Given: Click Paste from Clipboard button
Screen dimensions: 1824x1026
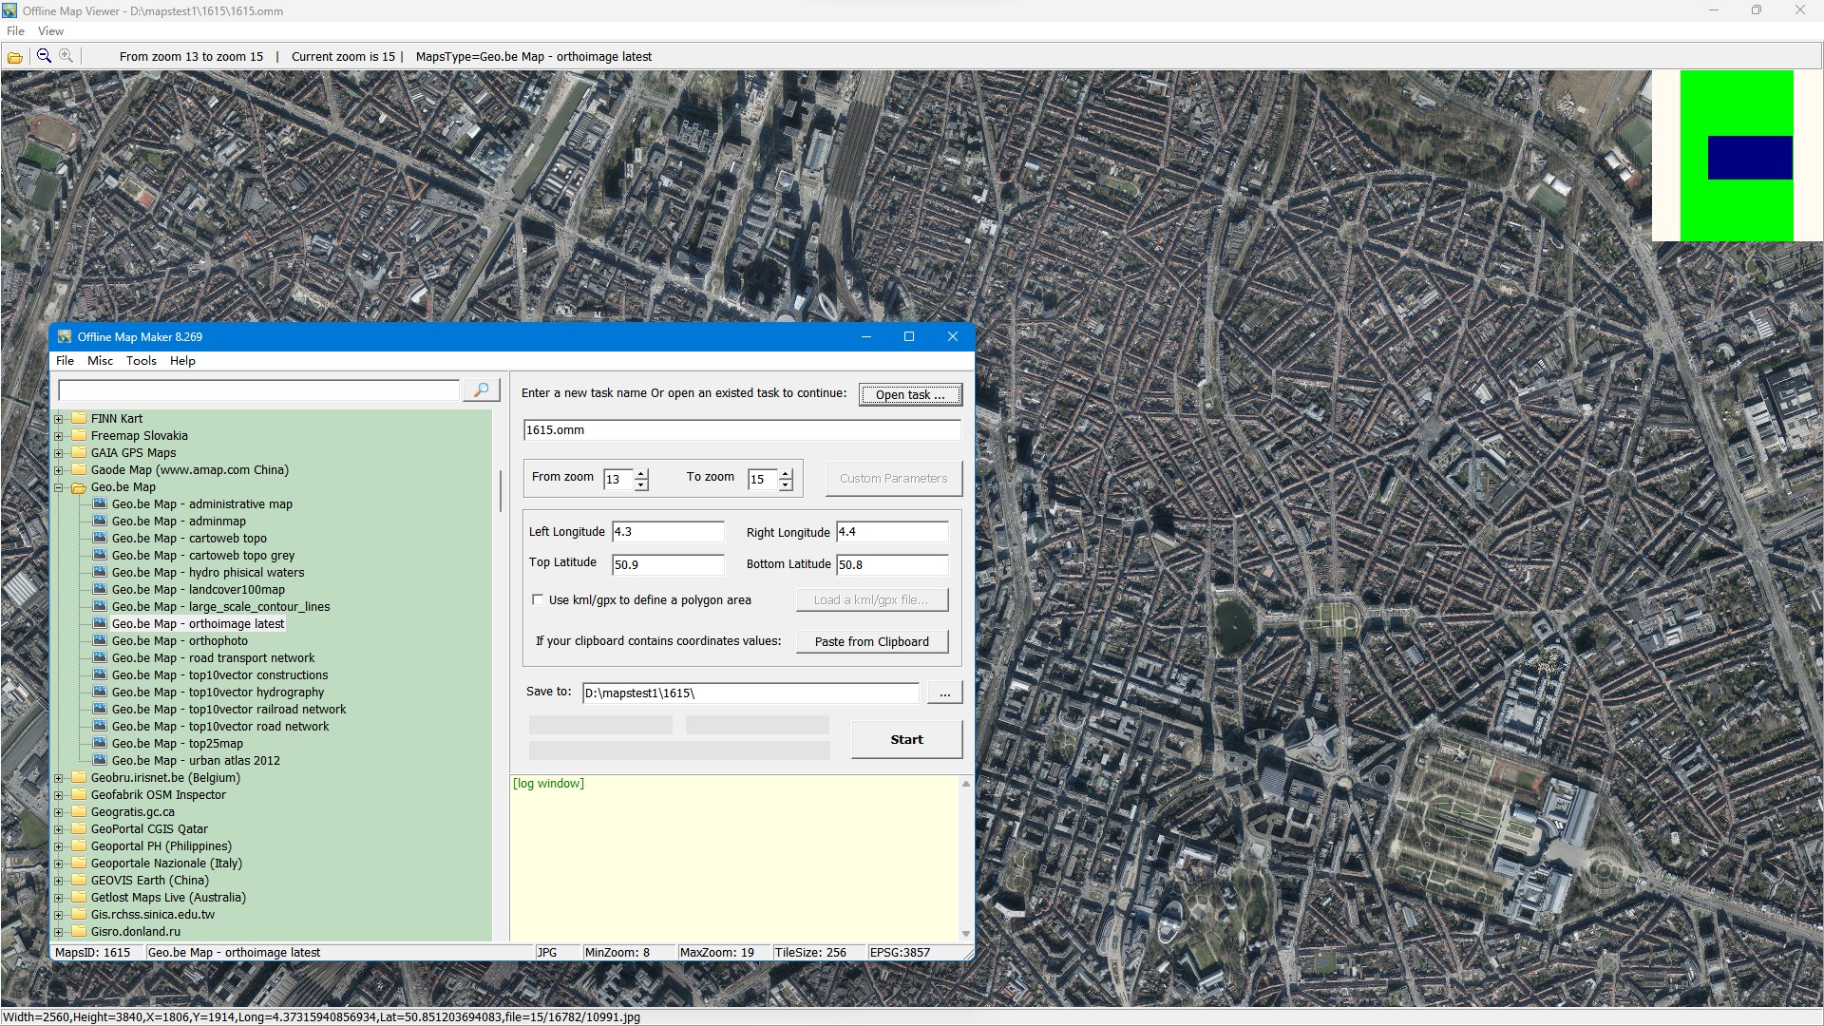Looking at the screenshot, I should click(871, 641).
